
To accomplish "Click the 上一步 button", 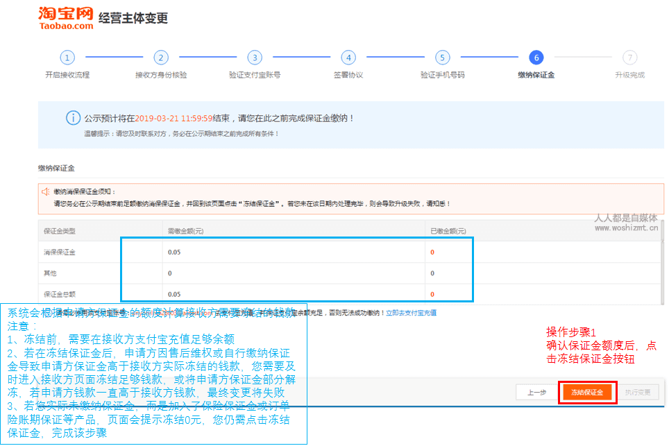I will [x=536, y=393].
